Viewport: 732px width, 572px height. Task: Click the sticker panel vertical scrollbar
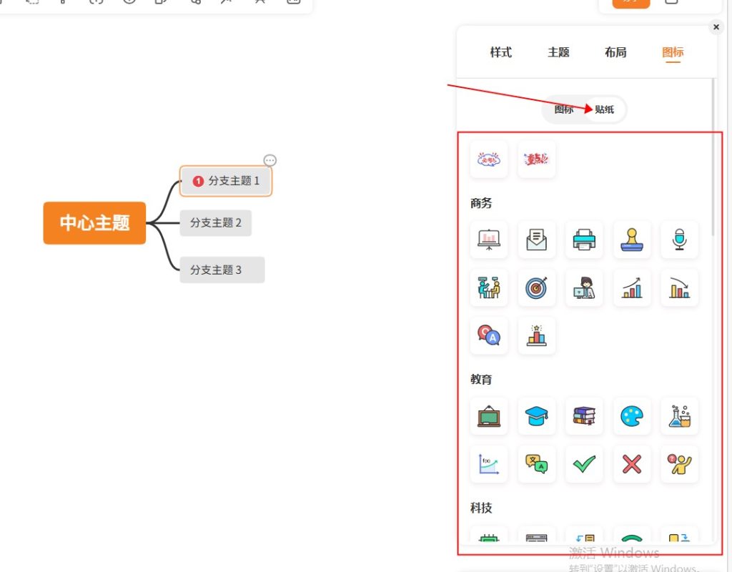(x=713, y=157)
